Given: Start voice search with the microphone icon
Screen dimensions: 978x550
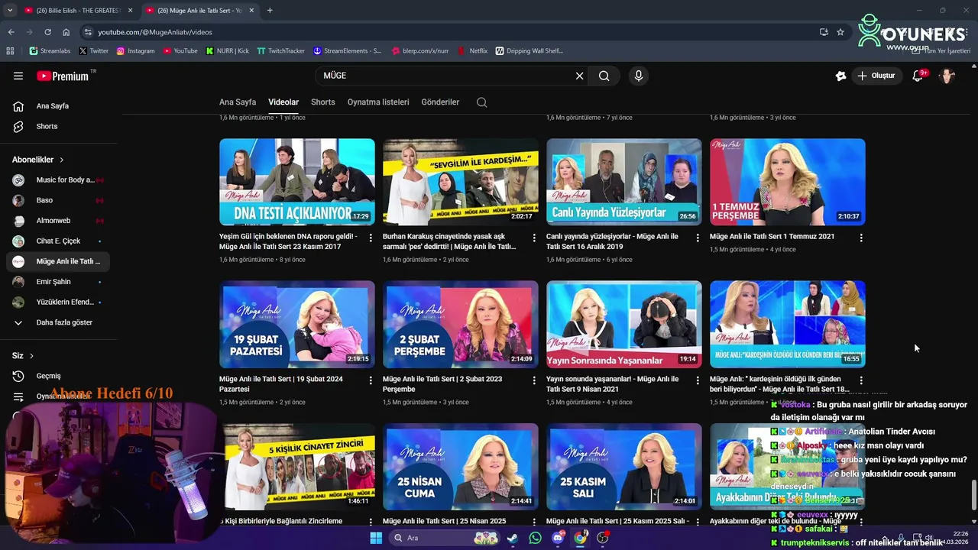Looking at the screenshot, I should (x=639, y=76).
